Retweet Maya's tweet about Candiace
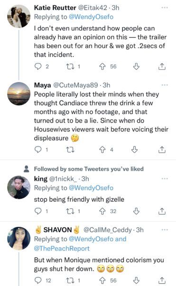The image size is (176, 286). tap(70, 150)
